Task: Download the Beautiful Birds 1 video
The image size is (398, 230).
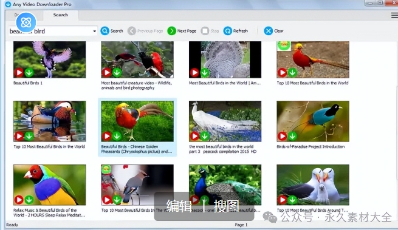Action: tap(29, 73)
